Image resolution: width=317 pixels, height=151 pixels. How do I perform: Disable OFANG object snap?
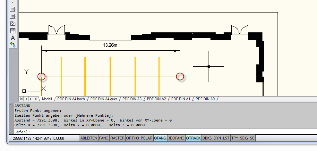click(160, 138)
